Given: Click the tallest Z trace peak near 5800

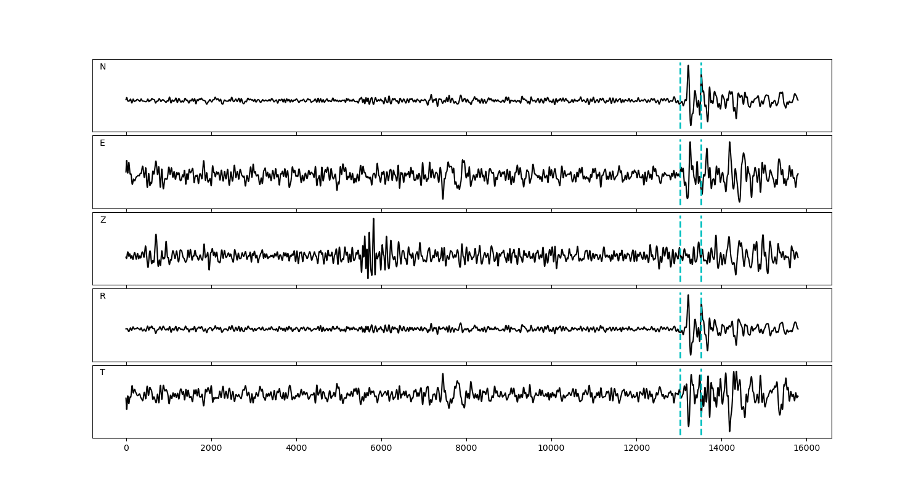Looking at the screenshot, I should 373,219.
